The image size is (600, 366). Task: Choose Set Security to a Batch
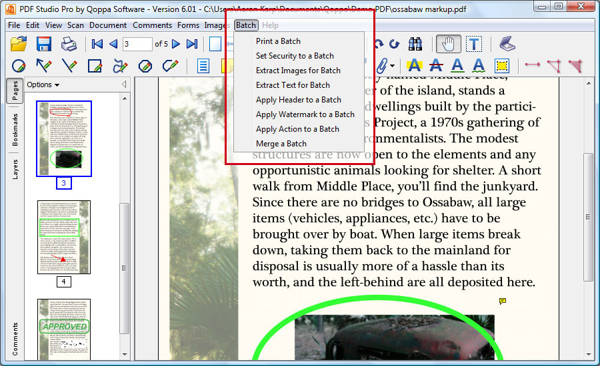click(x=299, y=56)
